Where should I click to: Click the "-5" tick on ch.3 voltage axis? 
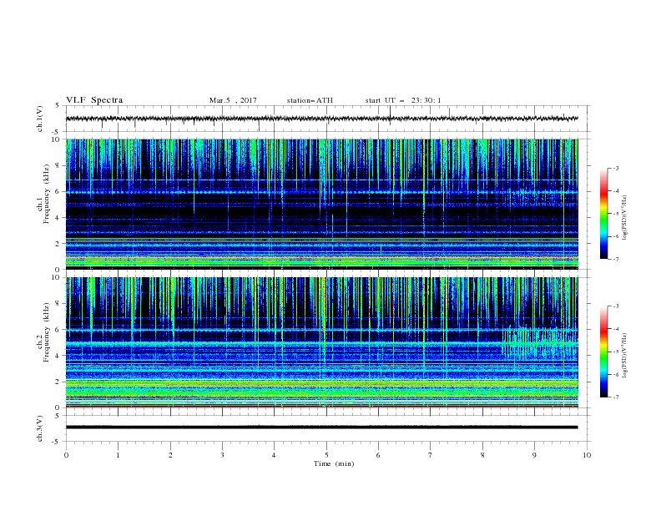pyautogui.click(x=57, y=442)
